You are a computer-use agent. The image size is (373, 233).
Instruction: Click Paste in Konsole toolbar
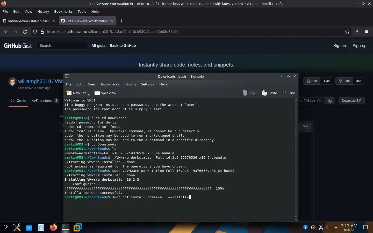(269, 93)
